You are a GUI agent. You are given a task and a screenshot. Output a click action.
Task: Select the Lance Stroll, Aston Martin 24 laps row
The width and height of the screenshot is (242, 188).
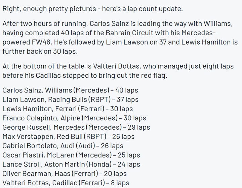click(71, 165)
